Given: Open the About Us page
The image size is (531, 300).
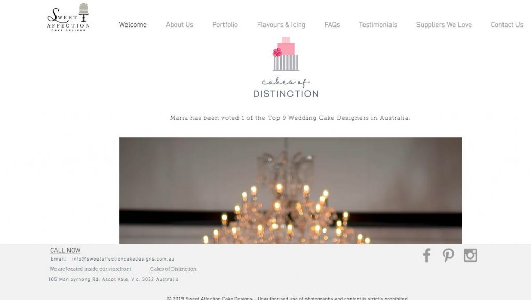Looking at the screenshot, I should point(179,25).
